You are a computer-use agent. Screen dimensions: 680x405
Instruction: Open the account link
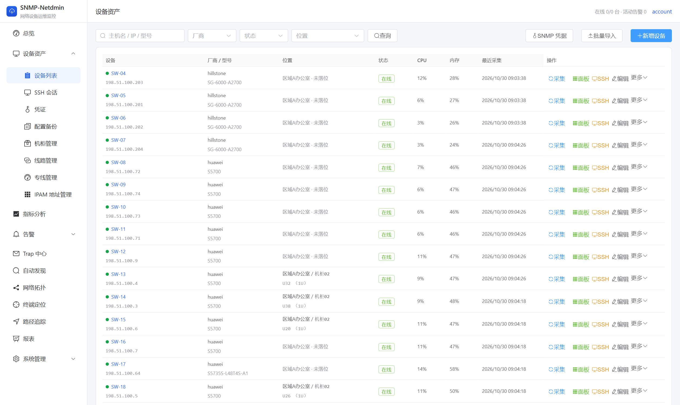[x=662, y=12]
